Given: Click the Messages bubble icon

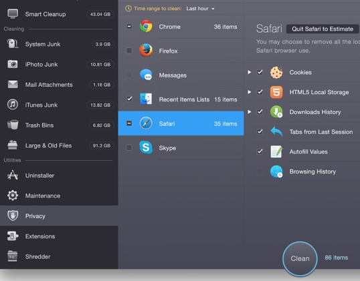Looking at the screenshot, I should [x=146, y=75].
